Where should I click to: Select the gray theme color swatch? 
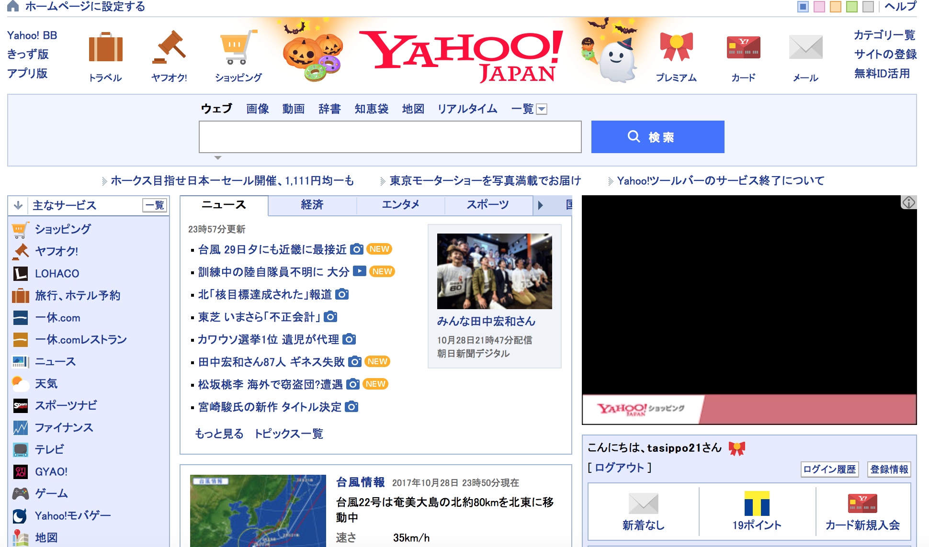868,6
